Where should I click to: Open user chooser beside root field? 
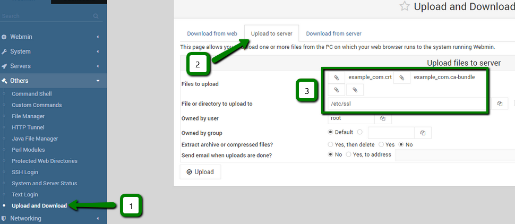click(x=383, y=118)
